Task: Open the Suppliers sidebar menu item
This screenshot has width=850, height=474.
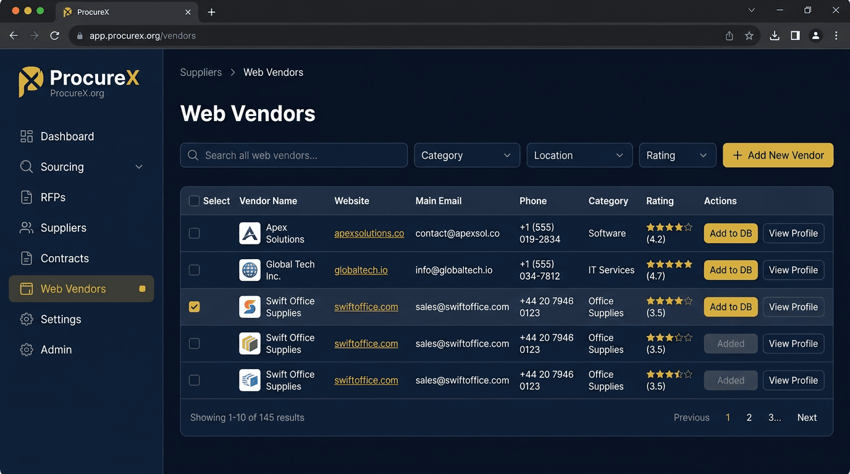Action: point(81,228)
